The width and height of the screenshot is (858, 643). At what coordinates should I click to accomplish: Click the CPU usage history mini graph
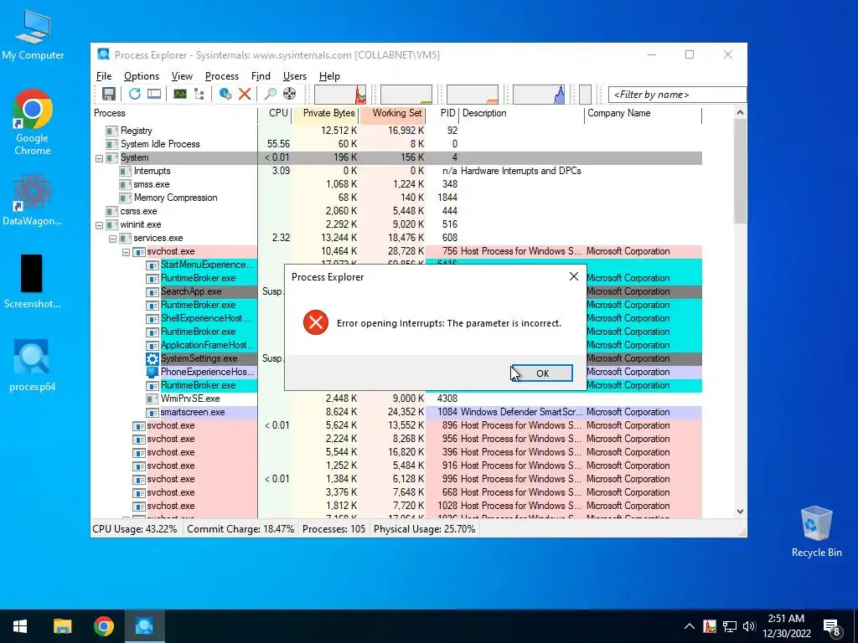[x=340, y=95]
